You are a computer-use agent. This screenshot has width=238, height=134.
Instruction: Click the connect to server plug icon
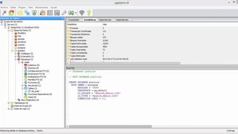point(4,13)
